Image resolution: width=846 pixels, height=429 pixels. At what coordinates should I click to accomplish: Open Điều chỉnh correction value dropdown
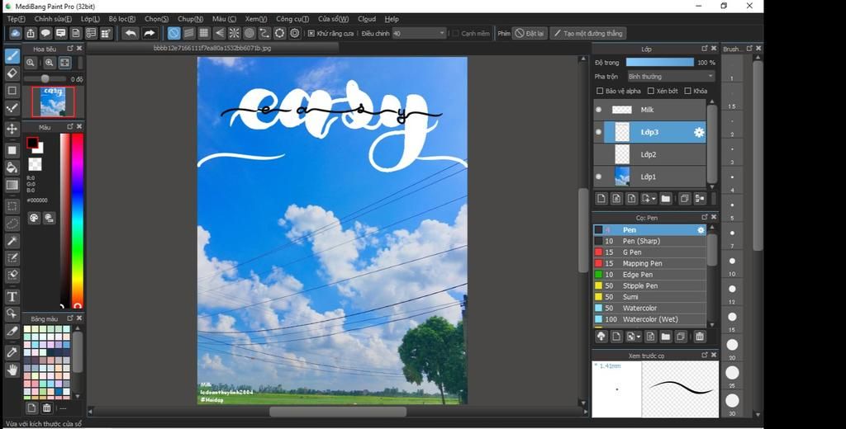pyautogui.click(x=419, y=34)
